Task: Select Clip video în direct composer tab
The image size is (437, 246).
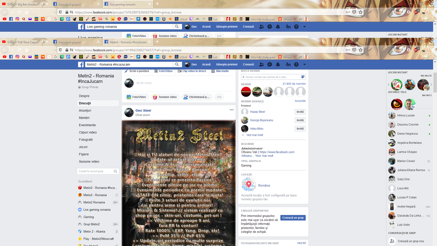Action: click(192, 71)
